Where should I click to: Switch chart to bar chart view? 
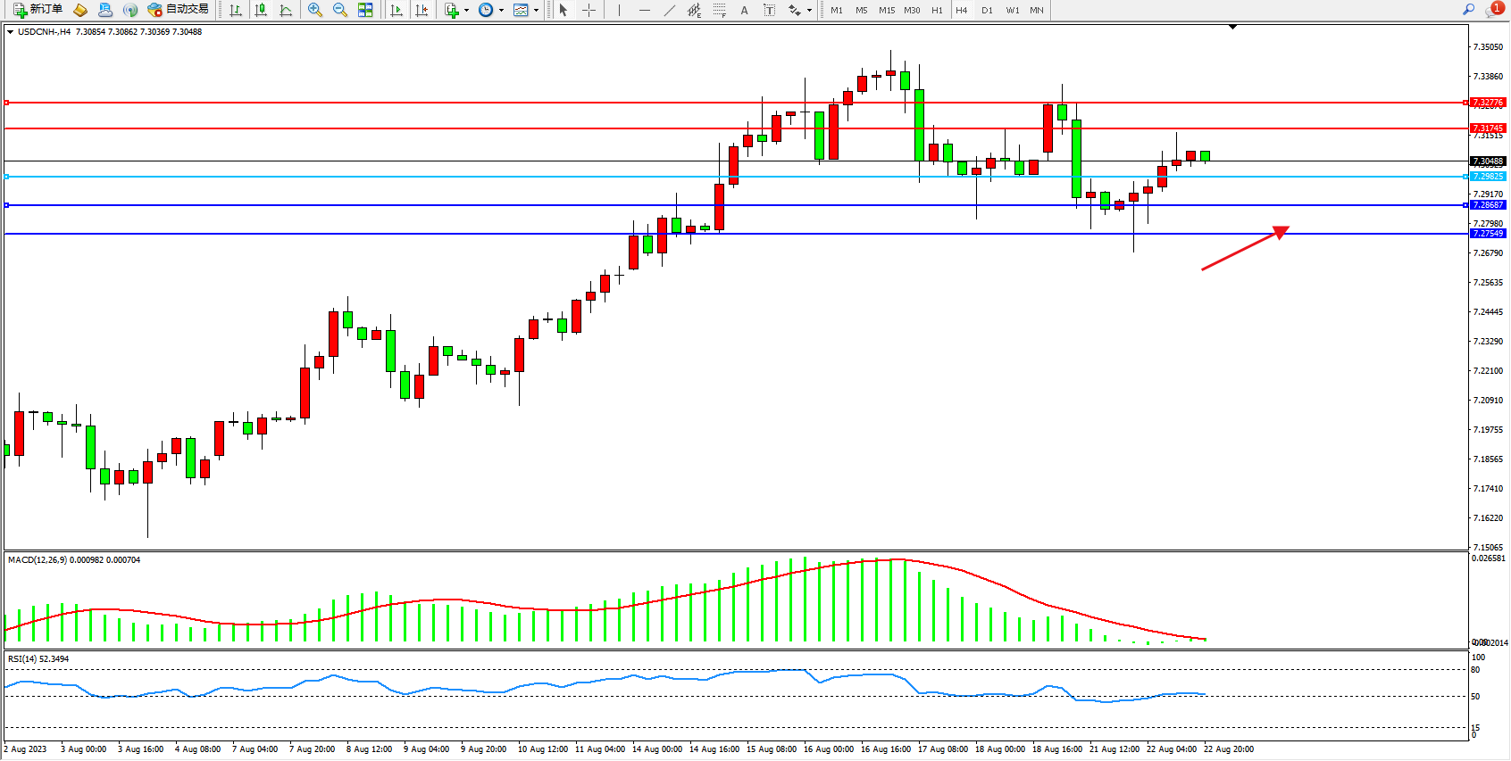pyautogui.click(x=236, y=10)
